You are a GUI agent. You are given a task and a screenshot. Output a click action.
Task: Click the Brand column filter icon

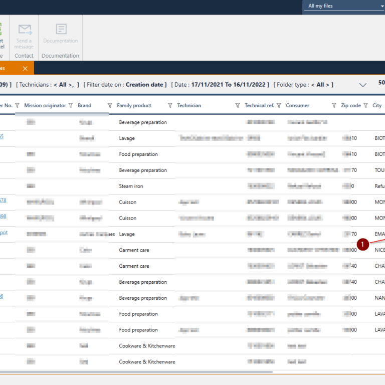pos(110,105)
